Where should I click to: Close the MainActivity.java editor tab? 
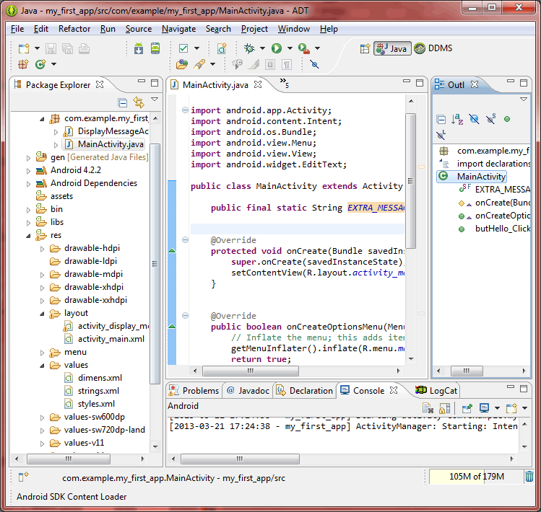click(x=258, y=84)
